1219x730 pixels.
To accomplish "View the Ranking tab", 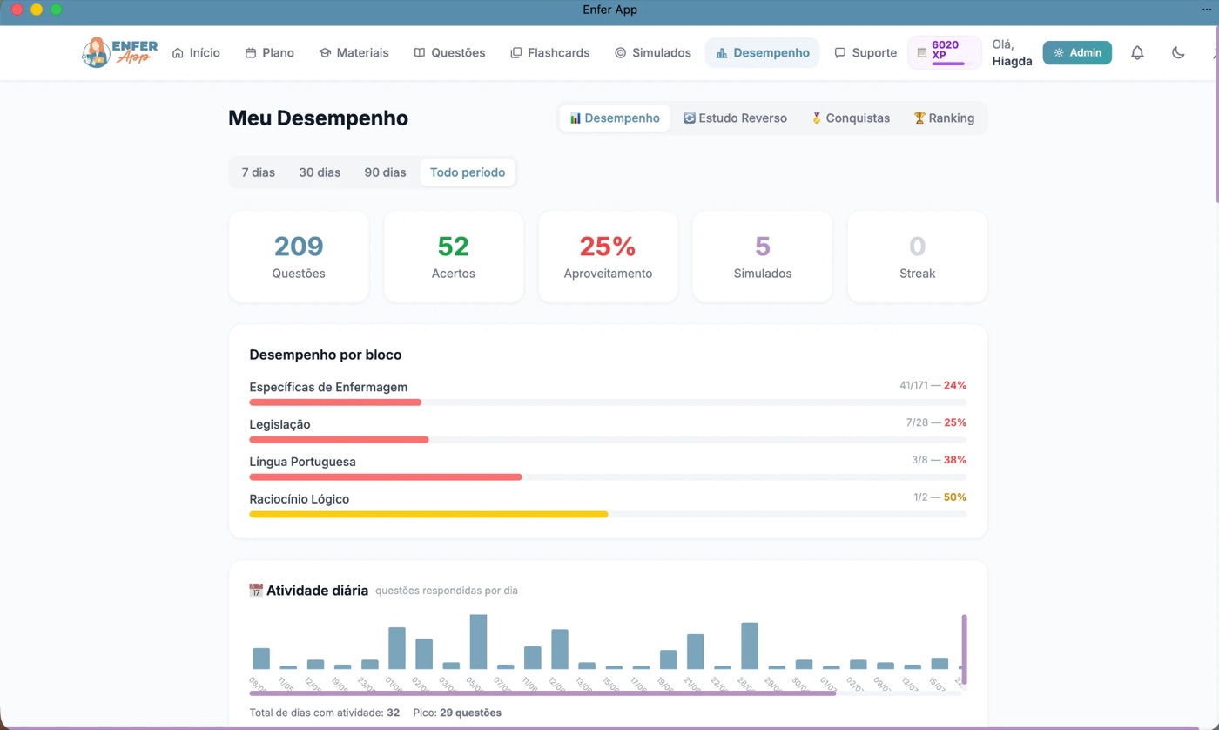I will (944, 118).
